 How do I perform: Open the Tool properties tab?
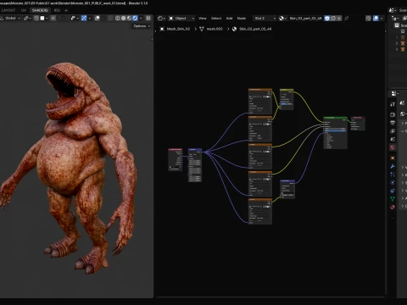tap(393, 104)
